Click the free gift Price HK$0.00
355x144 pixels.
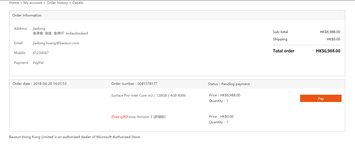pos(221,117)
